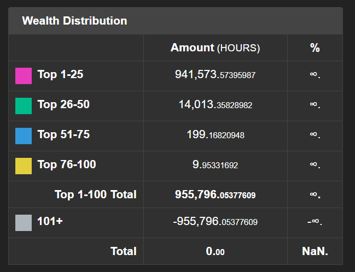355x272 pixels.
Task: Click the ∞. percentage in Top 1-100 Total row
Action: pyautogui.click(x=315, y=194)
